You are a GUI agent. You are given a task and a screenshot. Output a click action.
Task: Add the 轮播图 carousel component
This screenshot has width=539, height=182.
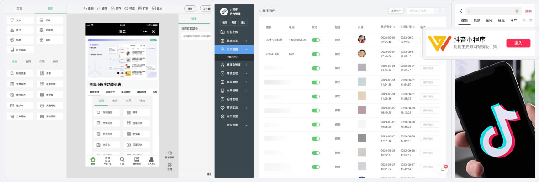pyautogui.click(x=50, y=30)
